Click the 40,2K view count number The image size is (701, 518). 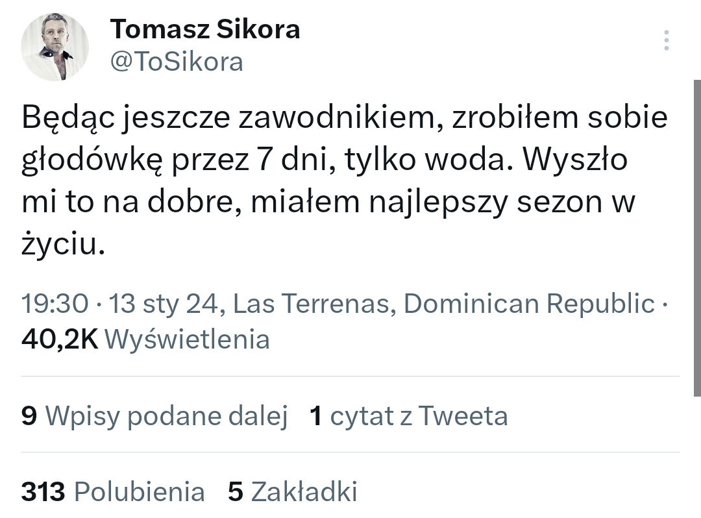tap(59, 338)
